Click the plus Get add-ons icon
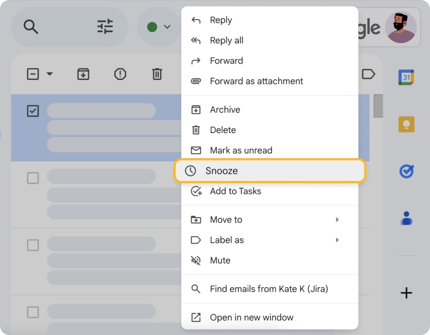The width and height of the screenshot is (430, 335). pyautogui.click(x=406, y=293)
